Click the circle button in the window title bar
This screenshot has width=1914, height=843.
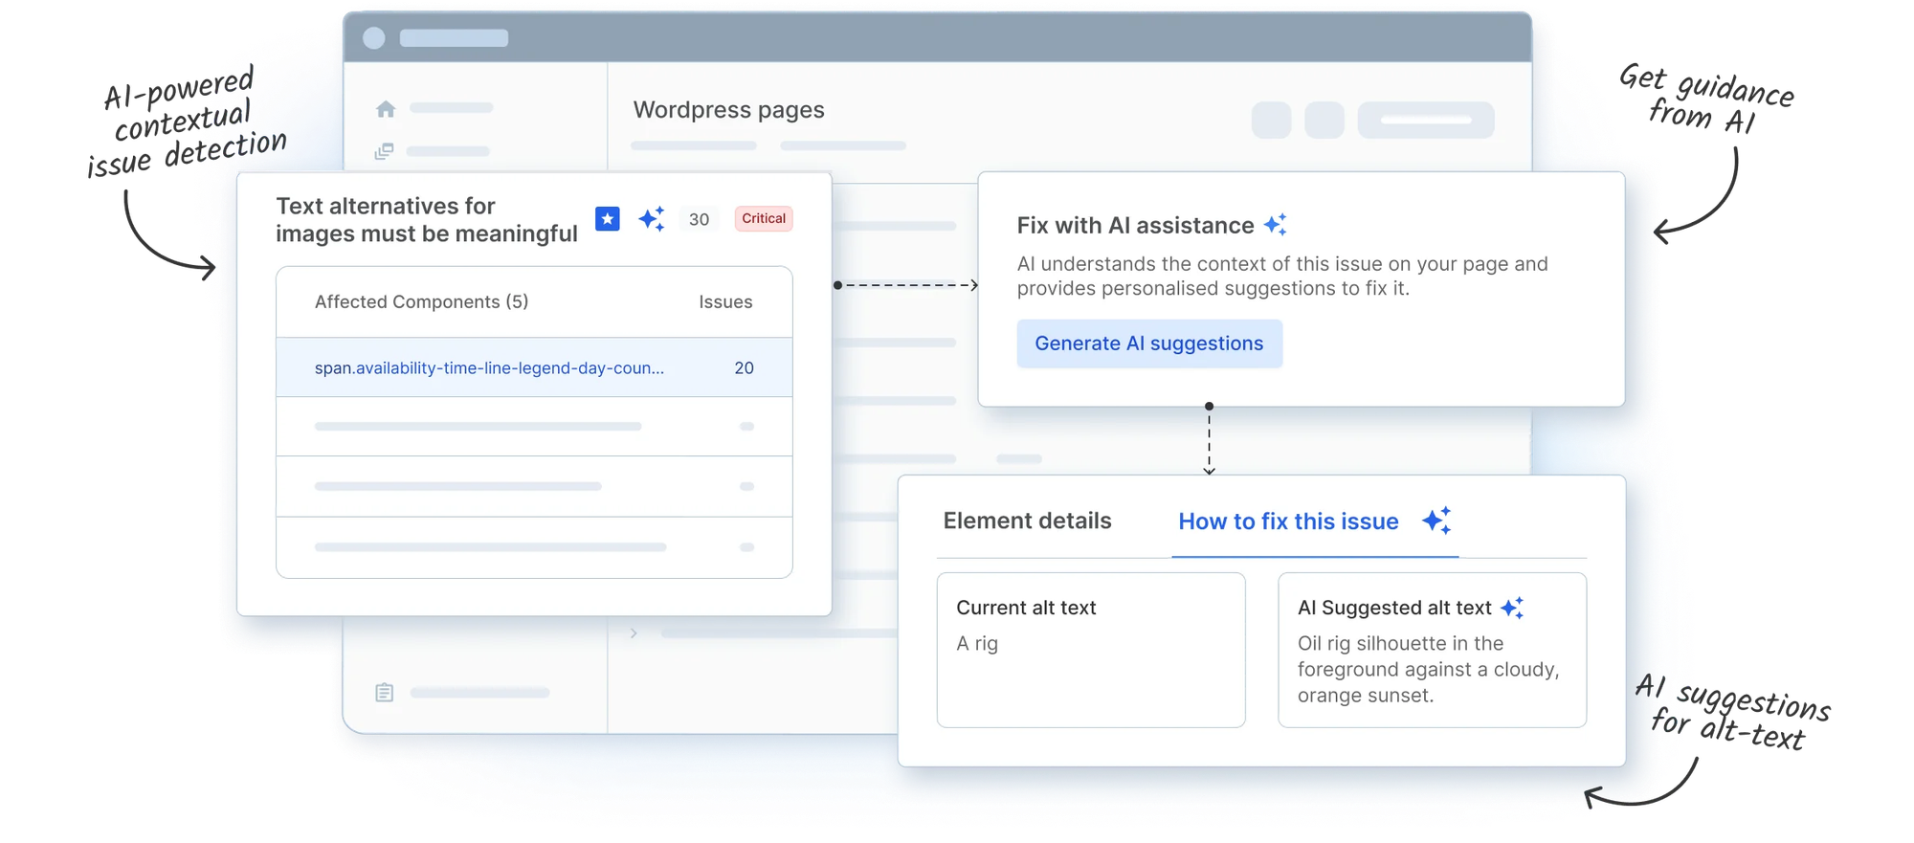[374, 38]
